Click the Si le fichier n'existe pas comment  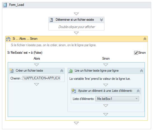(54, 45)
